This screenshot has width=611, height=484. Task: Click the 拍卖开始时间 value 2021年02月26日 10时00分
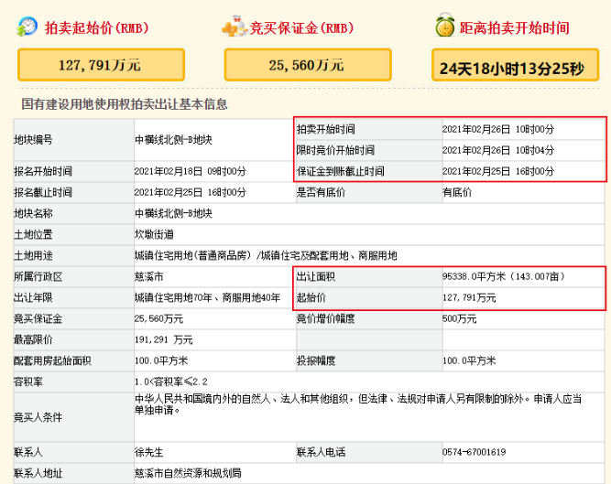click(497, 128)
